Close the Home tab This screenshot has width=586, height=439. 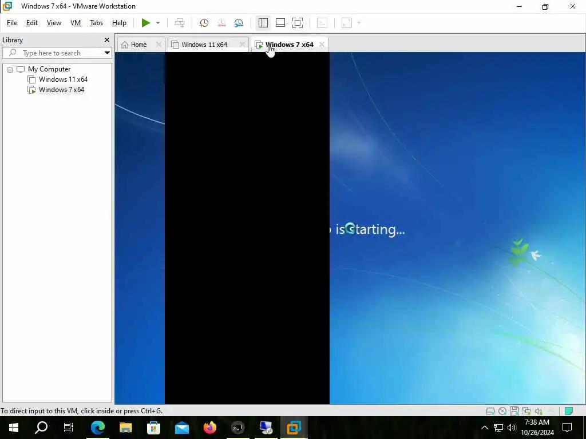[x=159, y=45]
